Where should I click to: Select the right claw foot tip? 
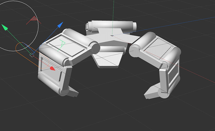(x=150, y=92)
